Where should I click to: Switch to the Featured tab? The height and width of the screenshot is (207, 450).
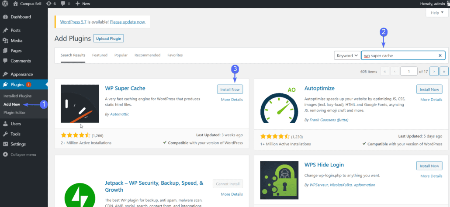(x=100, y=55)
